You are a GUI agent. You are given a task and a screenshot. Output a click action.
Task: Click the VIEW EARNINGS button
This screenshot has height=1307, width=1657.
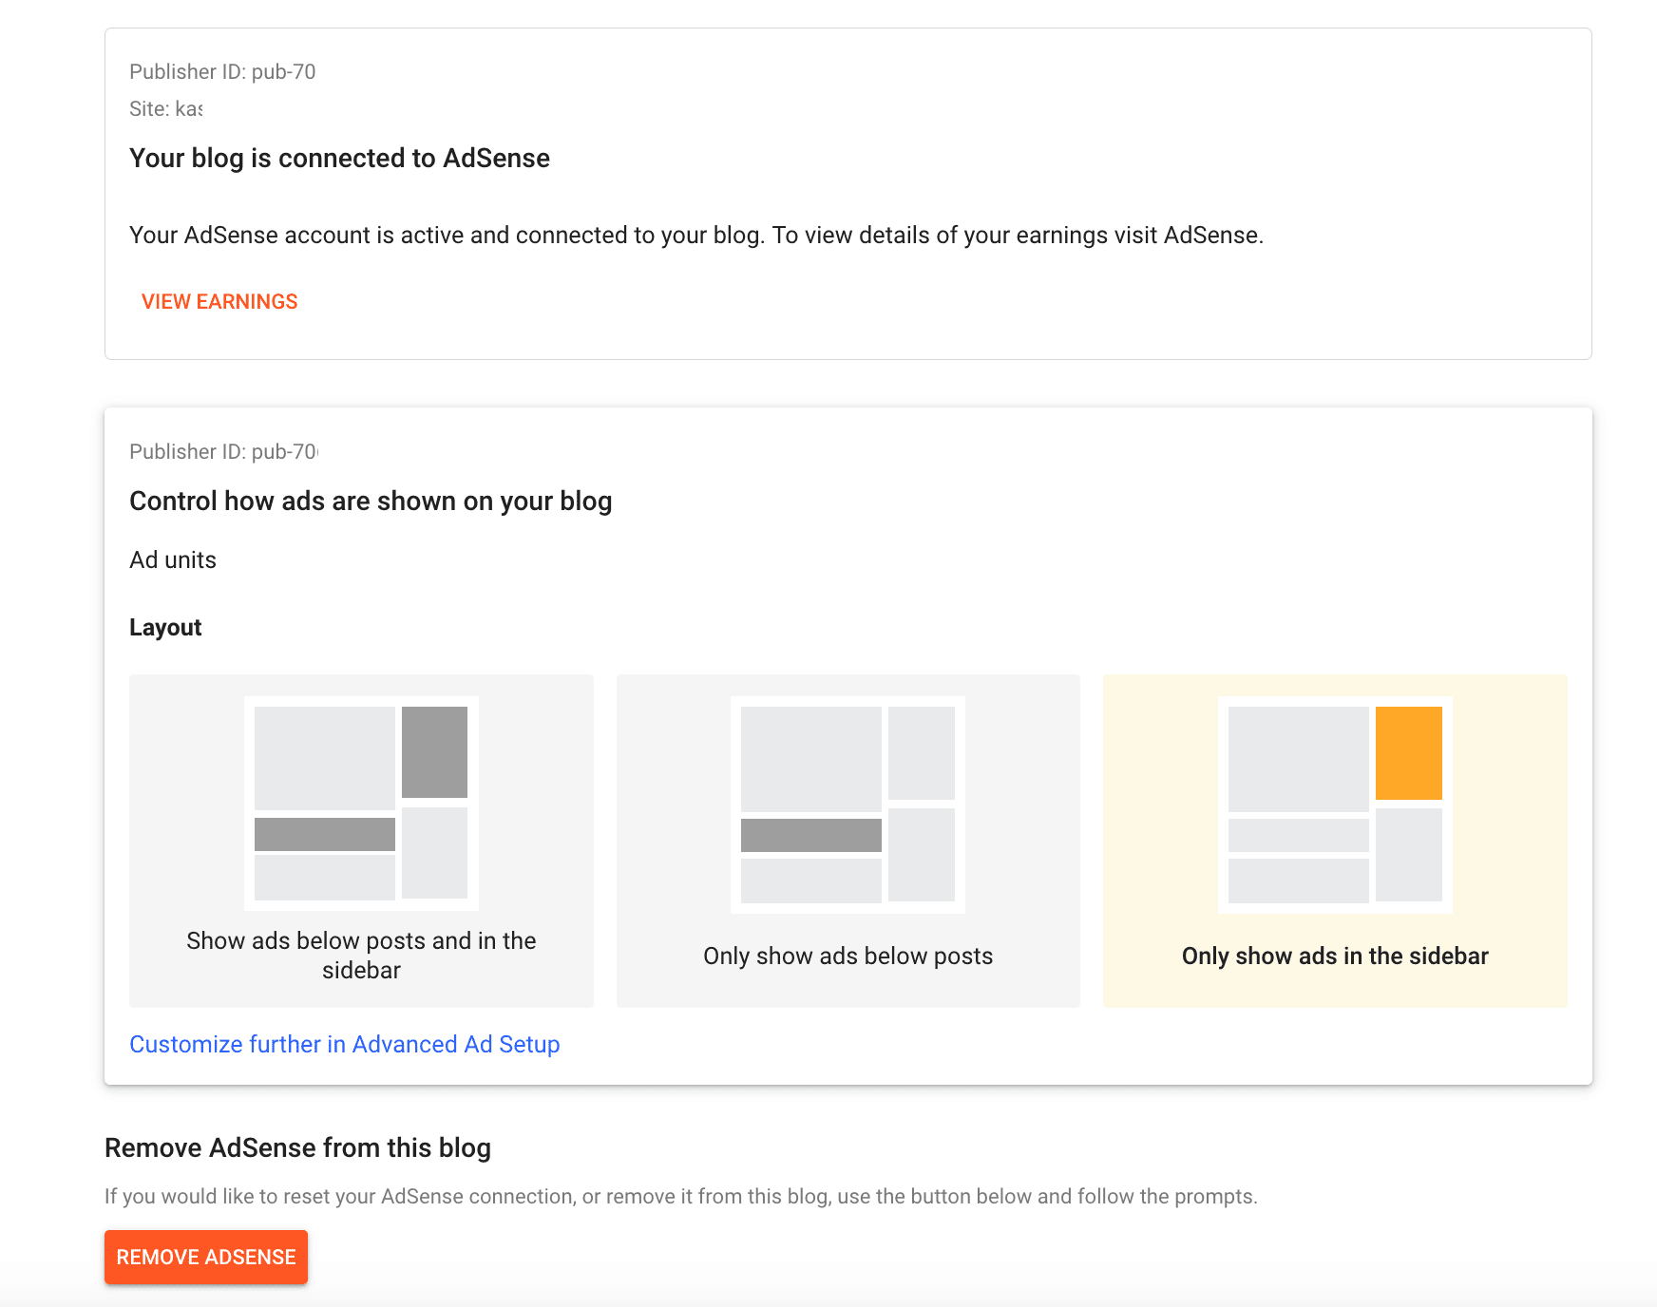[219, 301]
